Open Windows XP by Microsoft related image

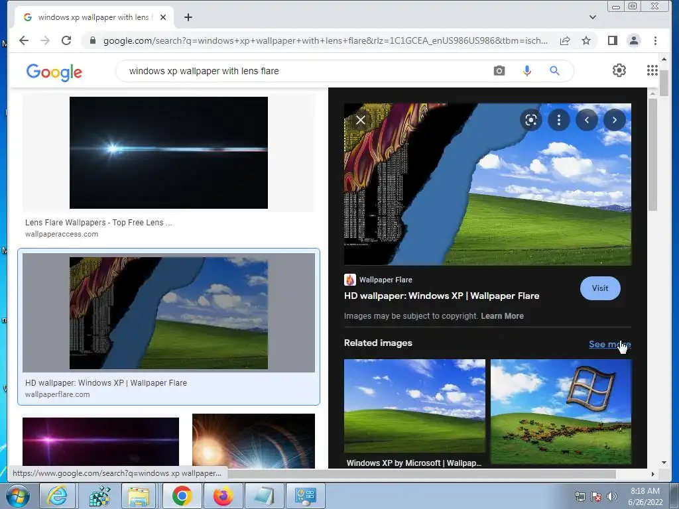[x=414, y=406]
